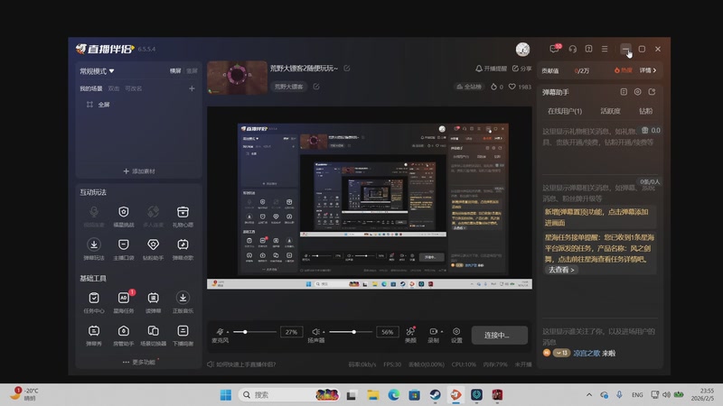Open 弹幕助手 list view icon
723x406 pixels.
coord(624,92)
